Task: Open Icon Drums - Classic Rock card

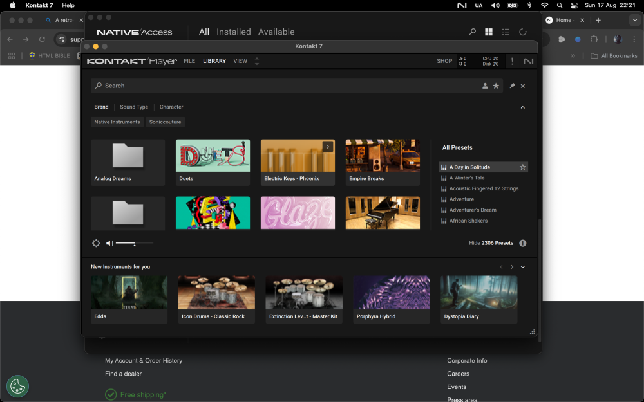Action: pyautogui.click(x=216, y=300)
